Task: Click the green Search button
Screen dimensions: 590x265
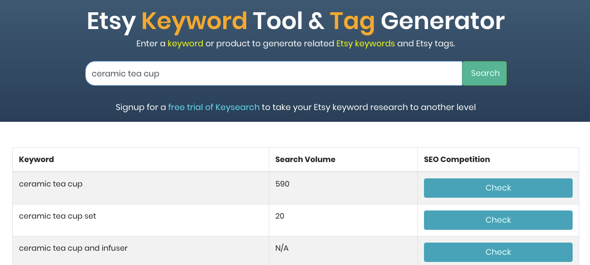Action: pos(484,73)
